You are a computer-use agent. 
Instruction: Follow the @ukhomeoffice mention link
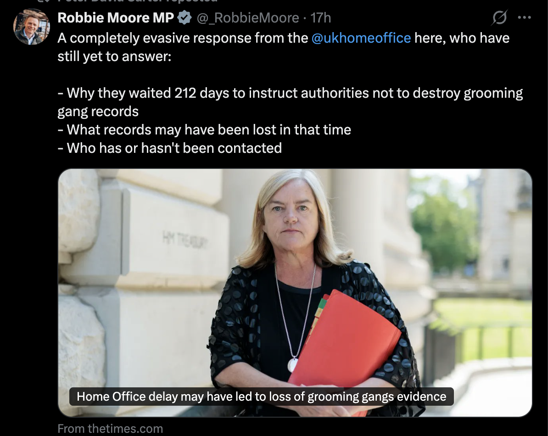[361, 38]
